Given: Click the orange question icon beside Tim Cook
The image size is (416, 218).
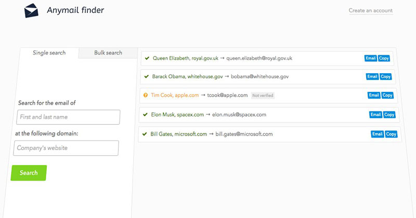Looking at the screenshot, I should pyautogui.click(x=146, y=95).
